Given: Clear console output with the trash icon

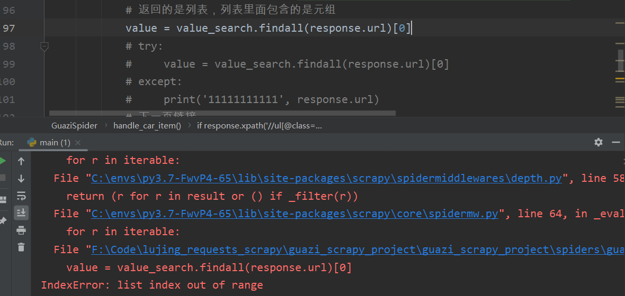Looking at the screenshot, I should [x=21, y=247].
